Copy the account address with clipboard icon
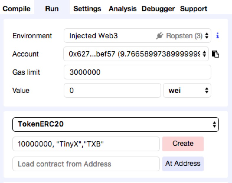 point(215,54)
